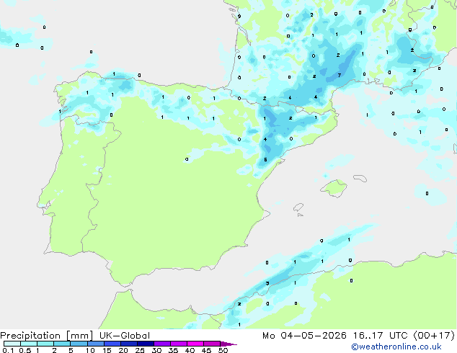Click the "Precipitation [mm]" title text
The height and width of the screenshot is (353, 457).
tap(47, 336)
